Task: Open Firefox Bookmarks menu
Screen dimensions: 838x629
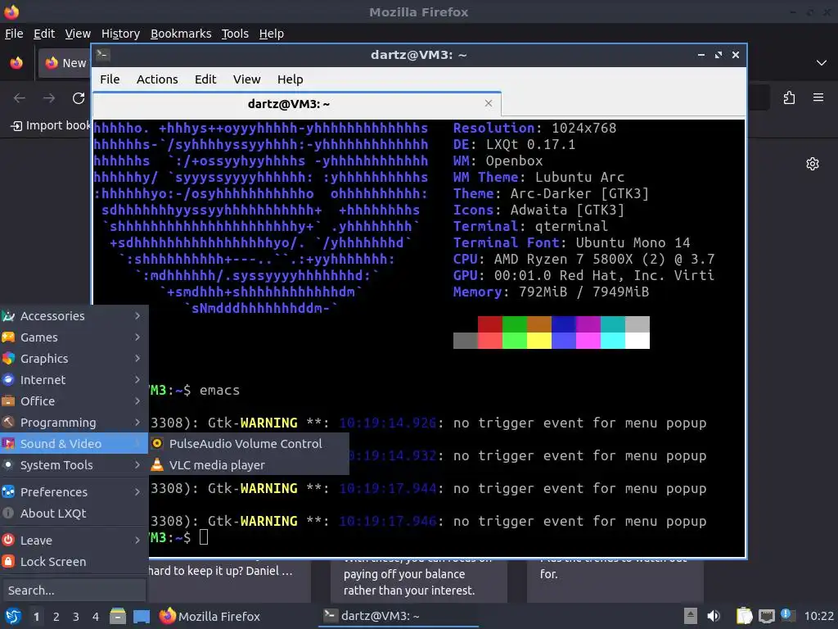Action: (181, 34)
